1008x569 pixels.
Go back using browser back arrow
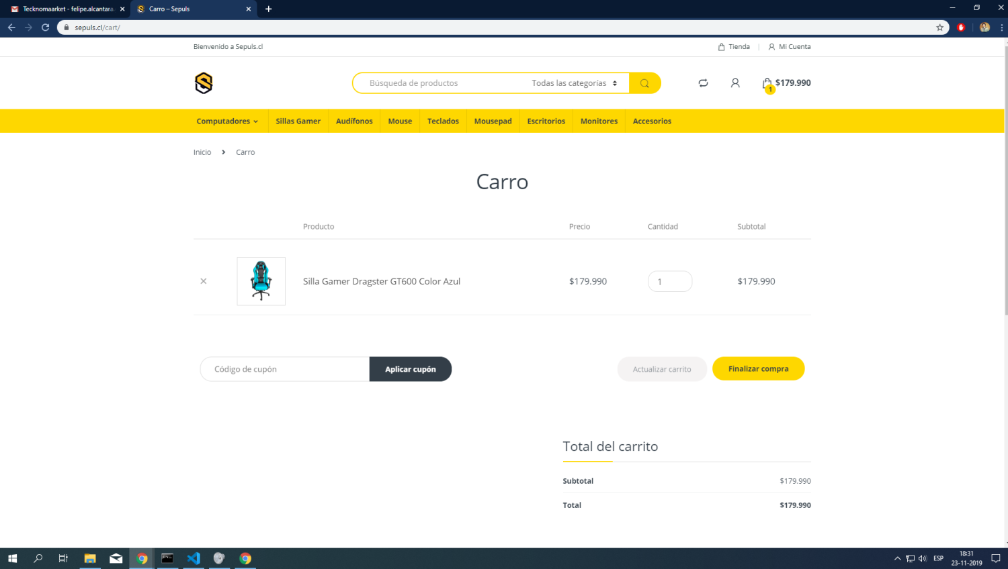11,28
